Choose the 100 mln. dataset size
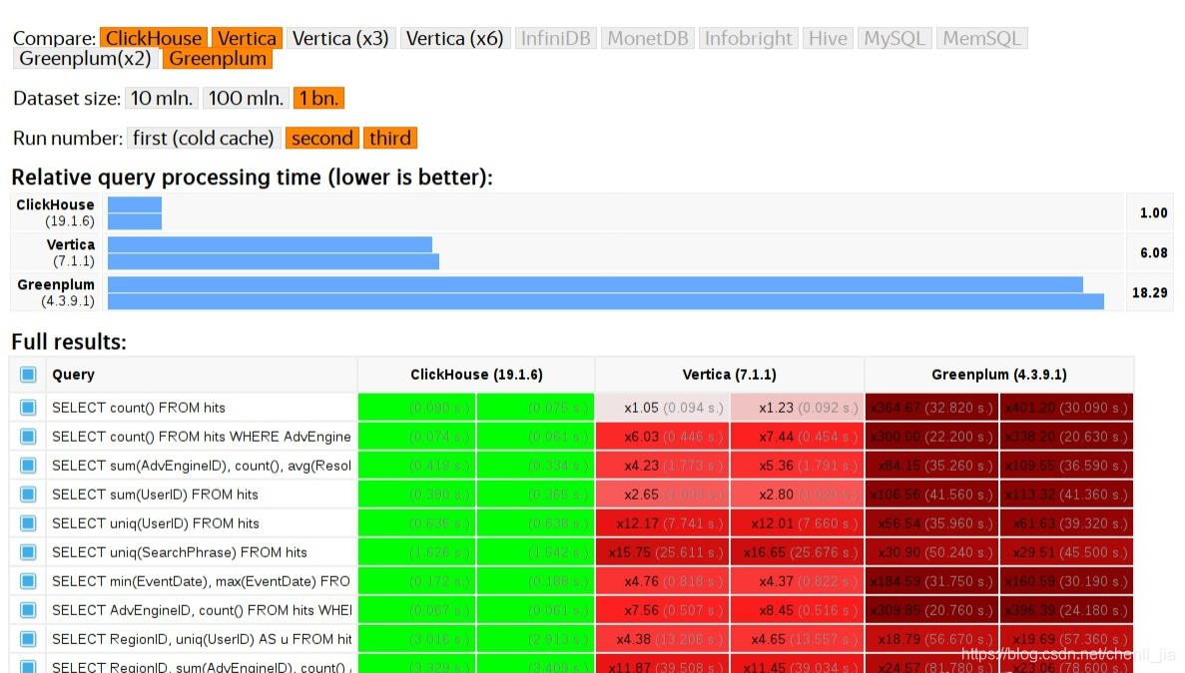The width and height of the screenshot is (1185, 673). (x=246, y=98)
